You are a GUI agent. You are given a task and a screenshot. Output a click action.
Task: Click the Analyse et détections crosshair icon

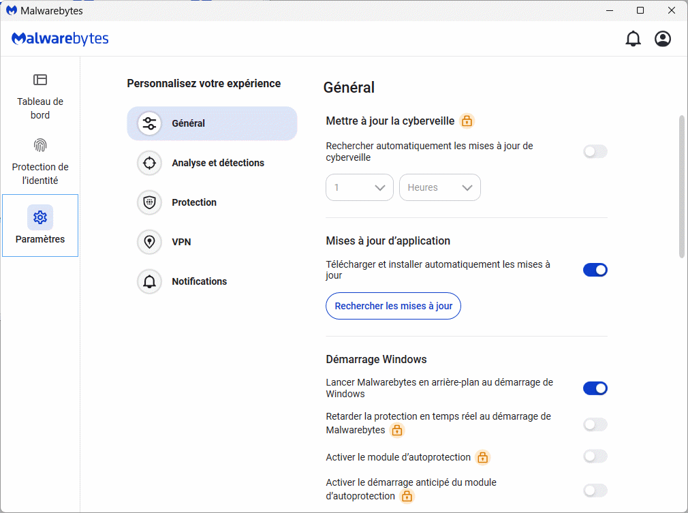(149, 163)
